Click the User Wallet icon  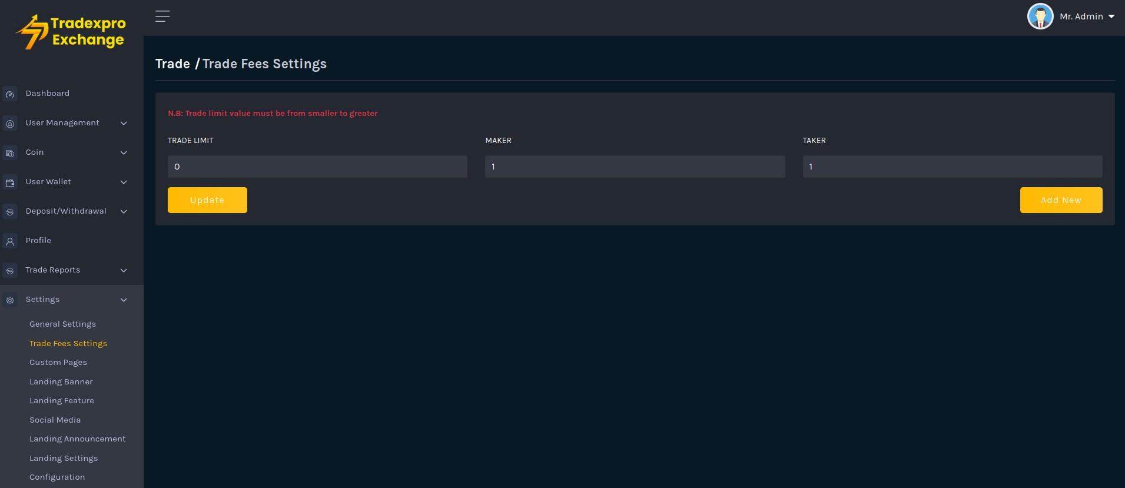[x=10, y=182]
